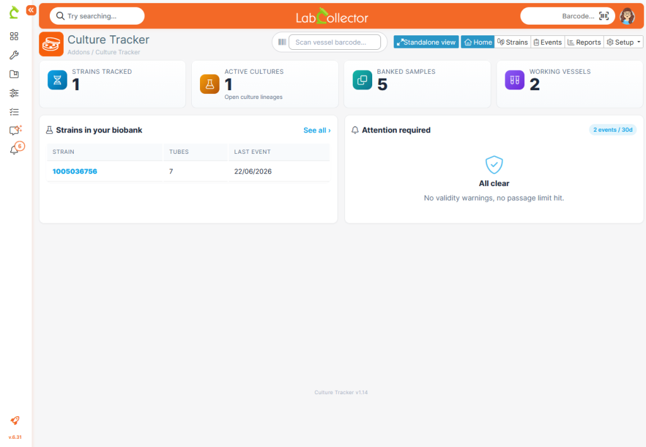Collapse the sidebar with double-chevron button

pos(32,10)
